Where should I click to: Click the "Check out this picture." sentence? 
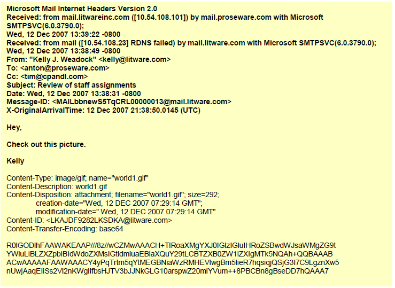(x=46, y=144)
